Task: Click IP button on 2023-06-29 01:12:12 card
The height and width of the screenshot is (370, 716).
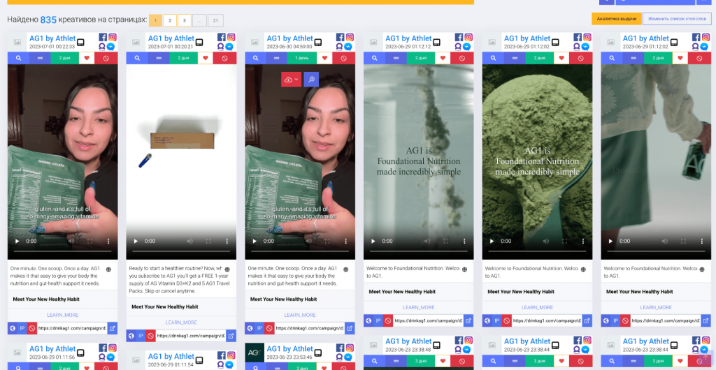Action: (x=378, y=321)
